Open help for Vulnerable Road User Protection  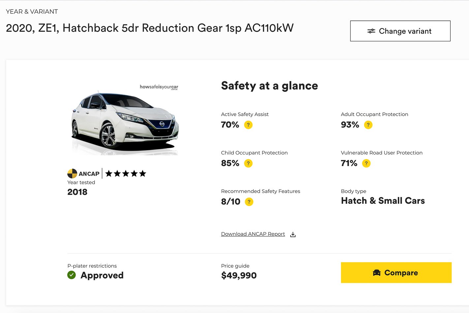click(x=366, y=163)
